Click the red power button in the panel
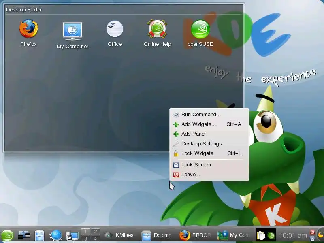The width and height of the screenshot is (324, 243). click(x=312, y=232)
